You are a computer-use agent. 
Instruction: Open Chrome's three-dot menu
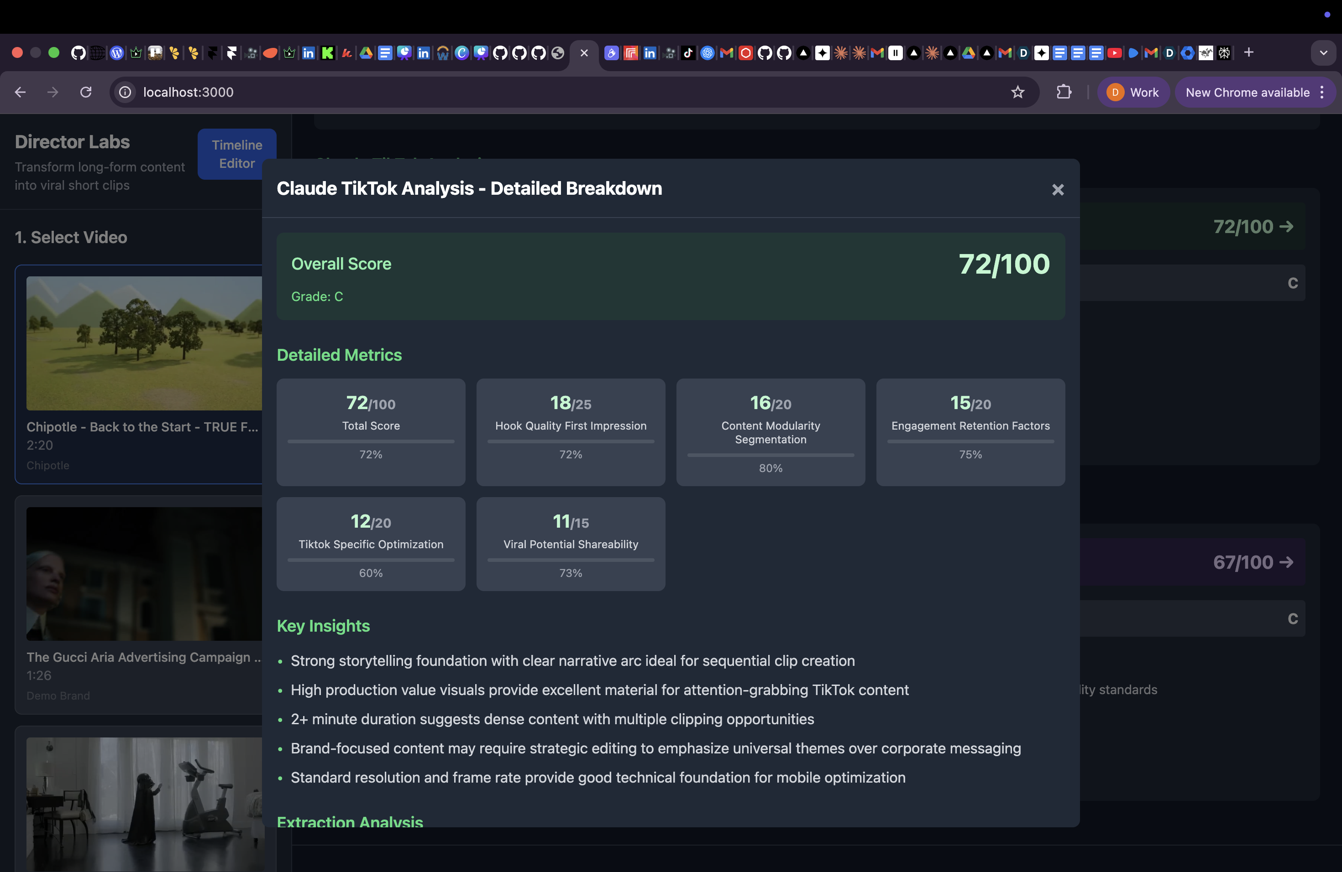1322,93
